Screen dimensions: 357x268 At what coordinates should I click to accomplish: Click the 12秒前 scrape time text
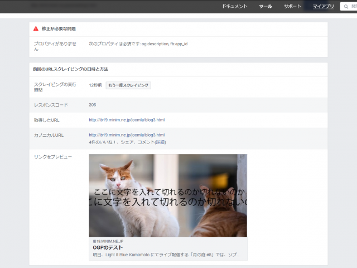pyautogui.click(x=95, y=85)
